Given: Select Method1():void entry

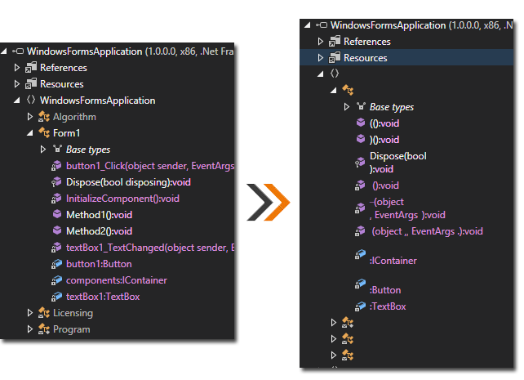Looking at the screenshot, I should click(99, 215).
